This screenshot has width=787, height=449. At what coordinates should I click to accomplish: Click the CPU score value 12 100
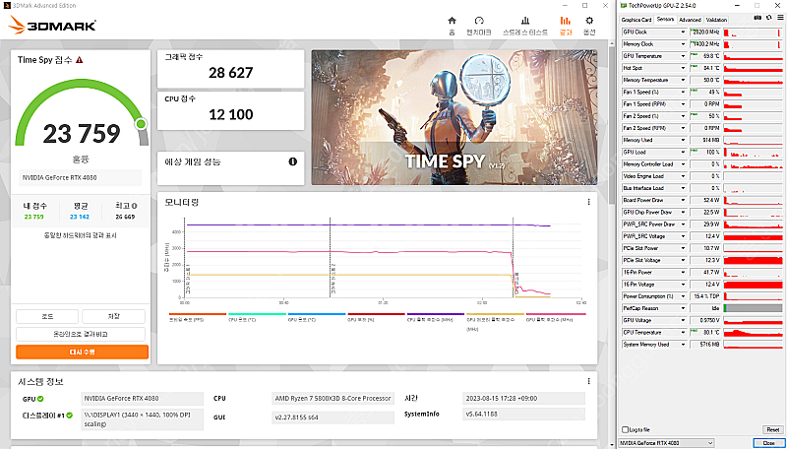(231, 114)
